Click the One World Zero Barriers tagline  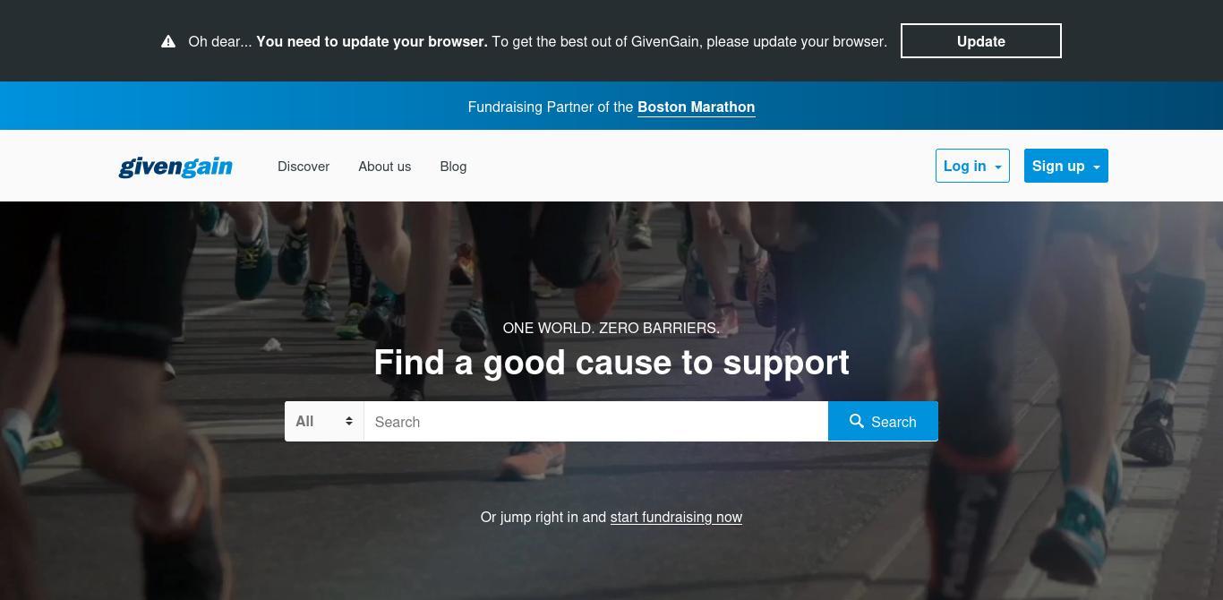pyautogui.click(x=611, y=328)
